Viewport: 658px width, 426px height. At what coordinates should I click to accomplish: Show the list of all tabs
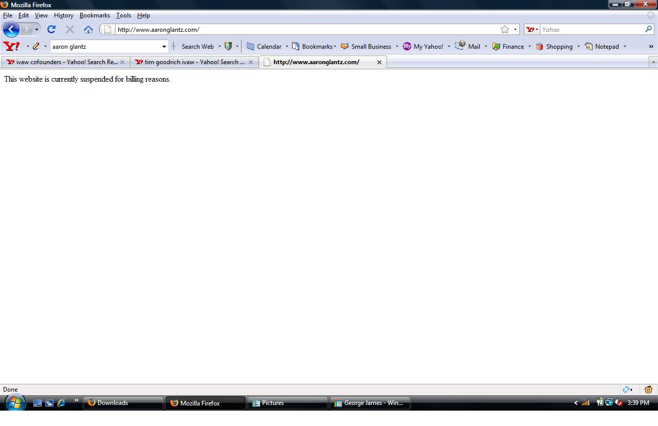click(653, 62)
